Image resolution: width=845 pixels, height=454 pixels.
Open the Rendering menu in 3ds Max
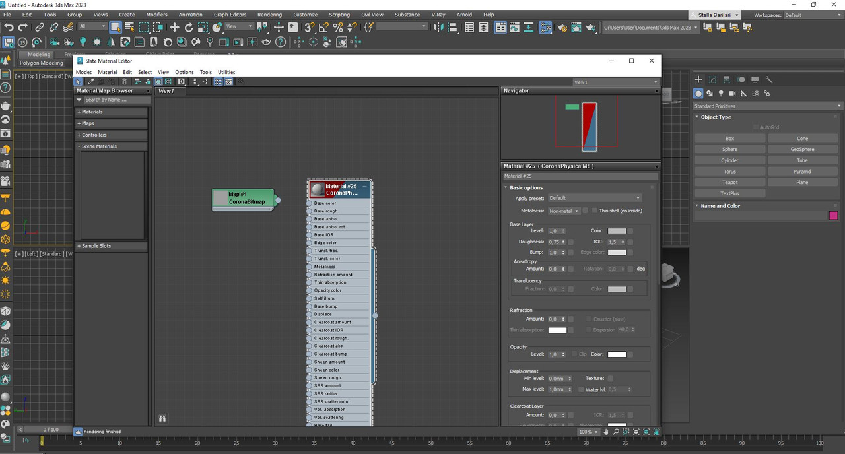click(x=269, y=15)
